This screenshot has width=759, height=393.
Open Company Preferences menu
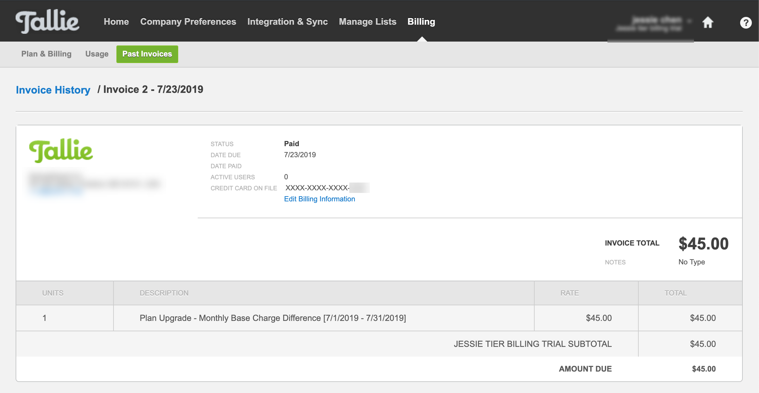[188, 21]
